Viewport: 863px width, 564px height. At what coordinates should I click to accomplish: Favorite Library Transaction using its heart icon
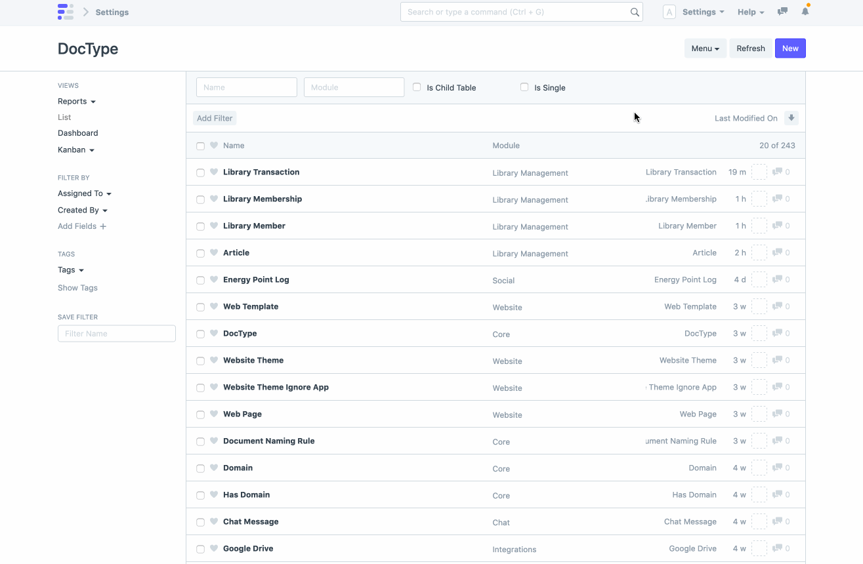point(213,172)
